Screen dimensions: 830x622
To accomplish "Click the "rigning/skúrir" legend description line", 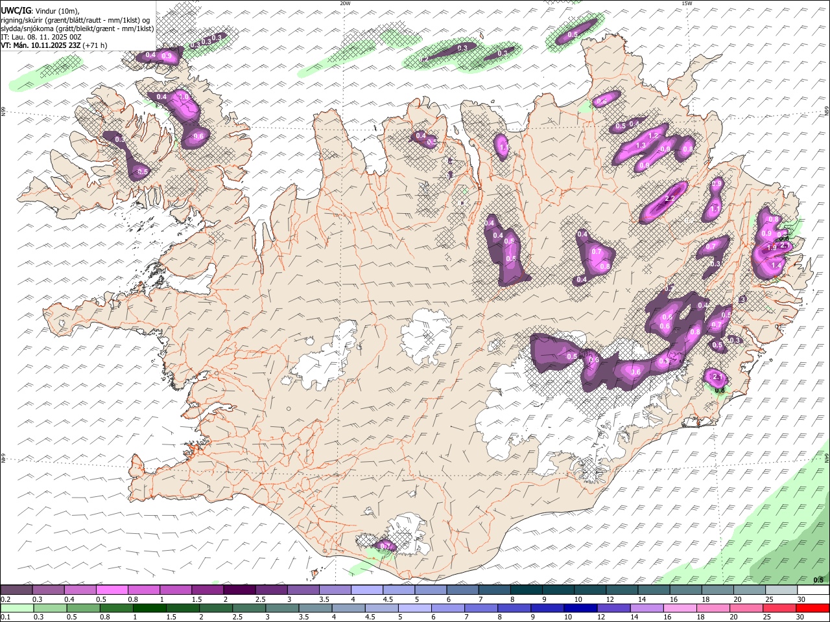I will [75, 20].
